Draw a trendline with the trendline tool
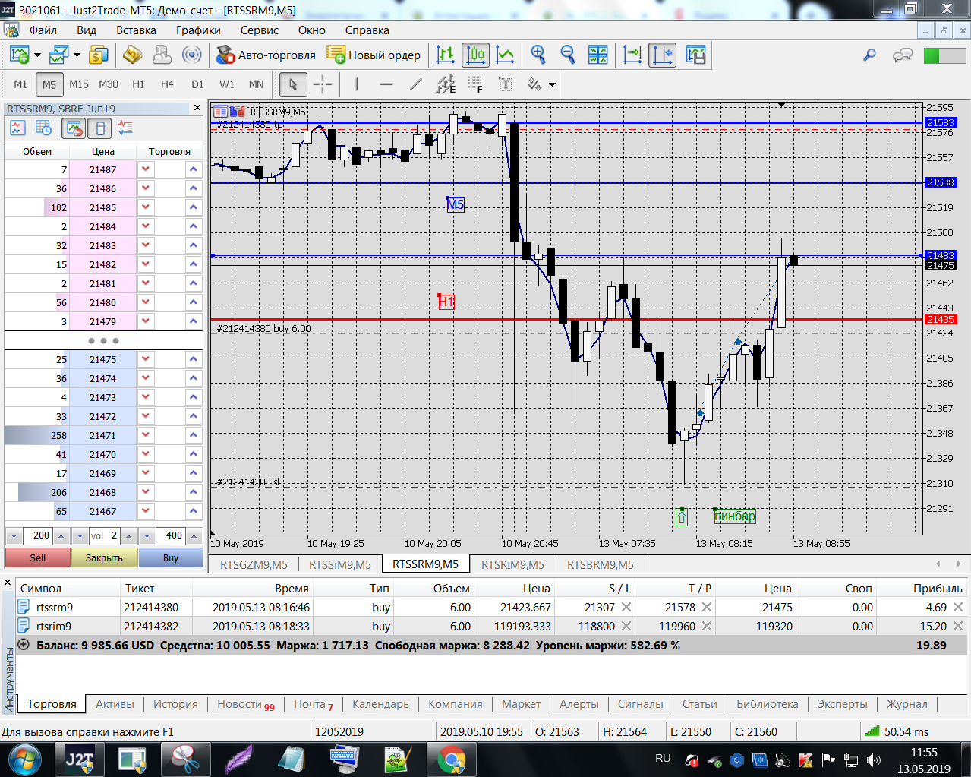 (415, 84)
